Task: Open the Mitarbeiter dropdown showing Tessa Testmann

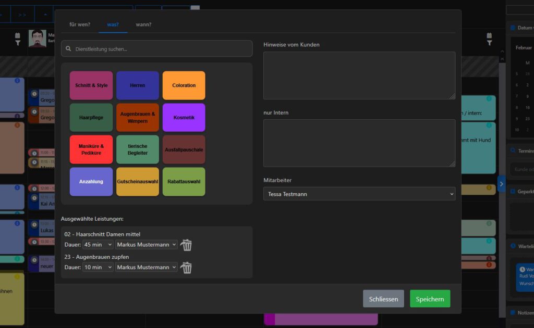Action: click(359, 194)
